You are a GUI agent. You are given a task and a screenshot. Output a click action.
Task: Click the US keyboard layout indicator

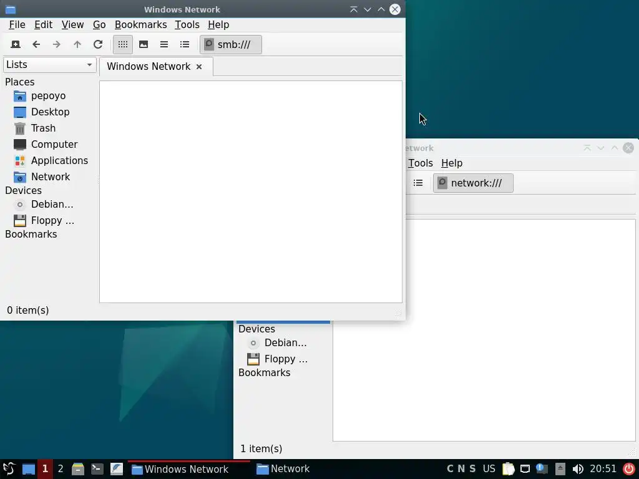pyautogui.click(x=489, y=469)
